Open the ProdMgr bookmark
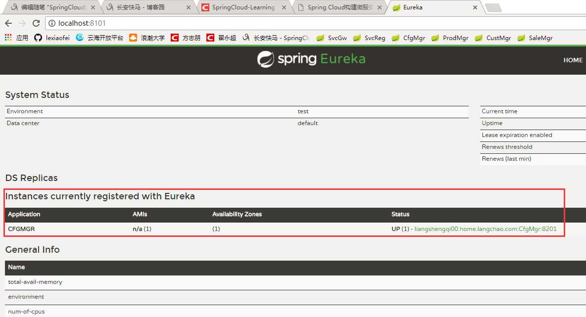 [450, 38]
